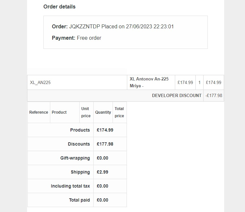Viewport: 245px width, 212px height.
Task: Click the Shipping row label
Action: (x=80, y=172)
